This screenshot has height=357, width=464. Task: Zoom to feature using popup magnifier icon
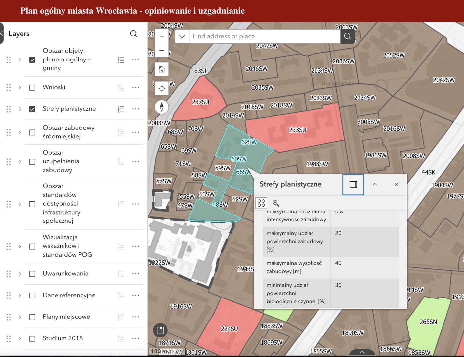click(x=276, y=203)
